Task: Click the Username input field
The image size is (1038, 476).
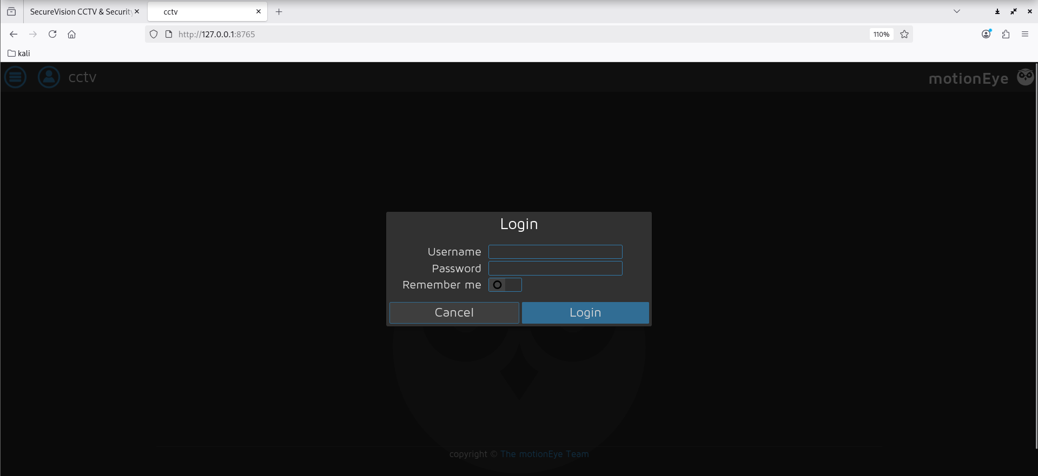Action: coord(555,252)
